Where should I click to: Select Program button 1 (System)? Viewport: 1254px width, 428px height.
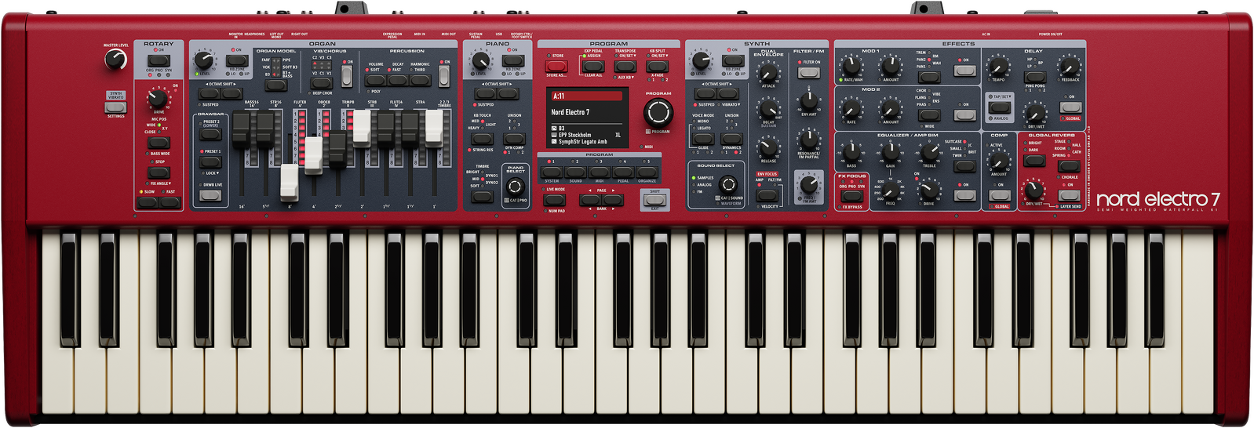click(x=552, y=172)
